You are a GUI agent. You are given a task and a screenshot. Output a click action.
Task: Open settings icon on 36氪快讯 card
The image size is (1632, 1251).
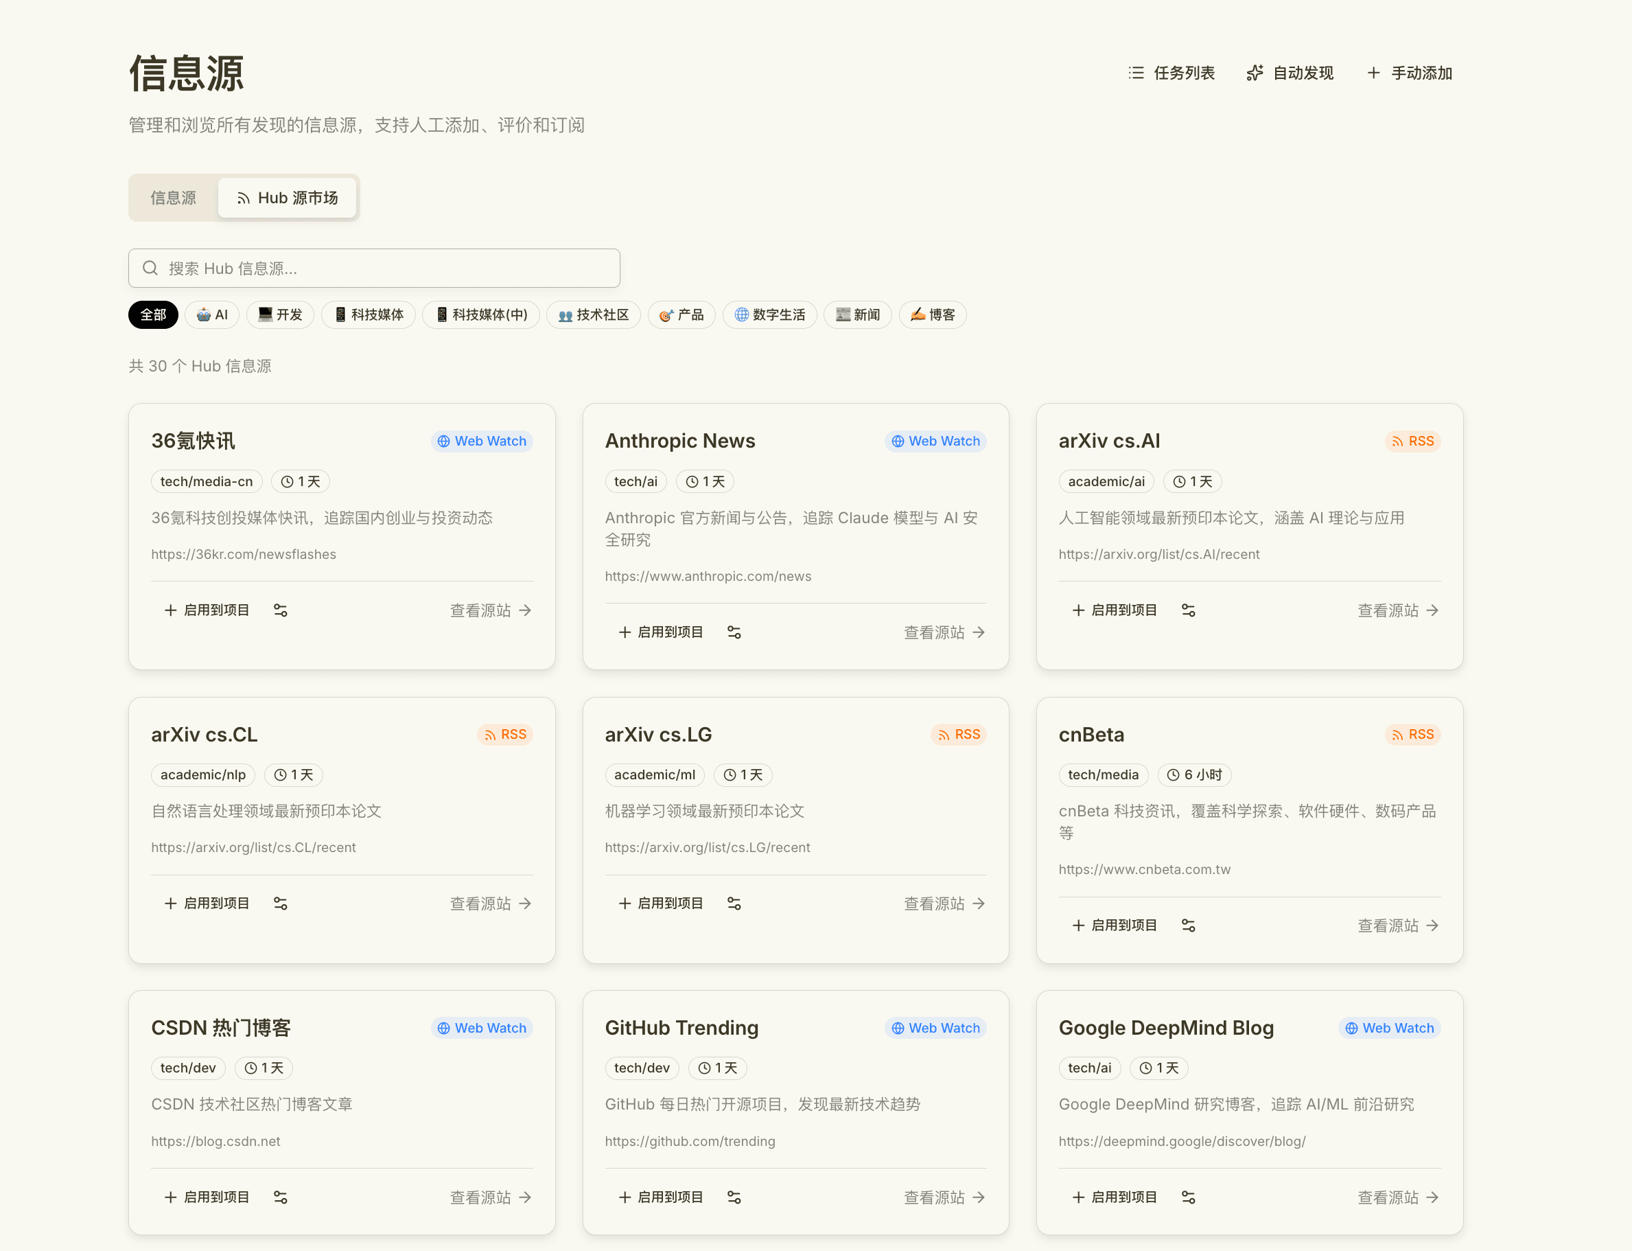coord(281,610)
